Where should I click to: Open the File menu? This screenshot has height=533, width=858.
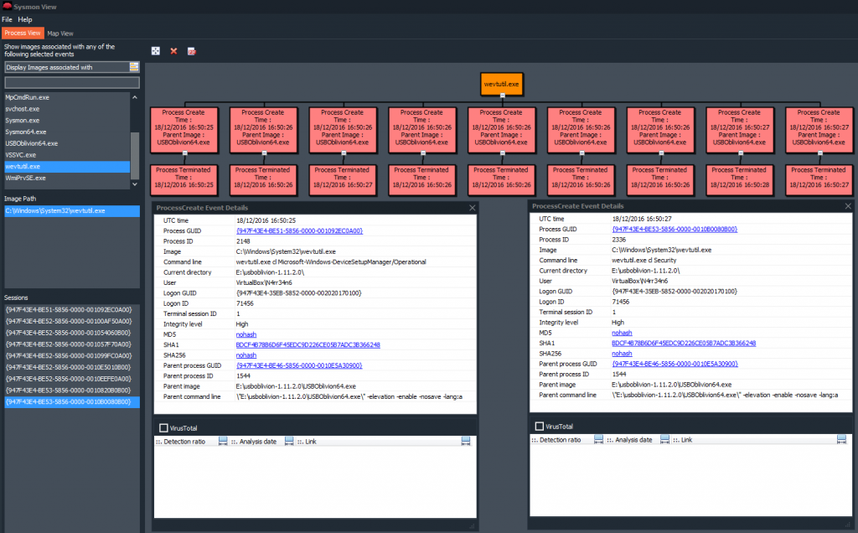(7, 19)
